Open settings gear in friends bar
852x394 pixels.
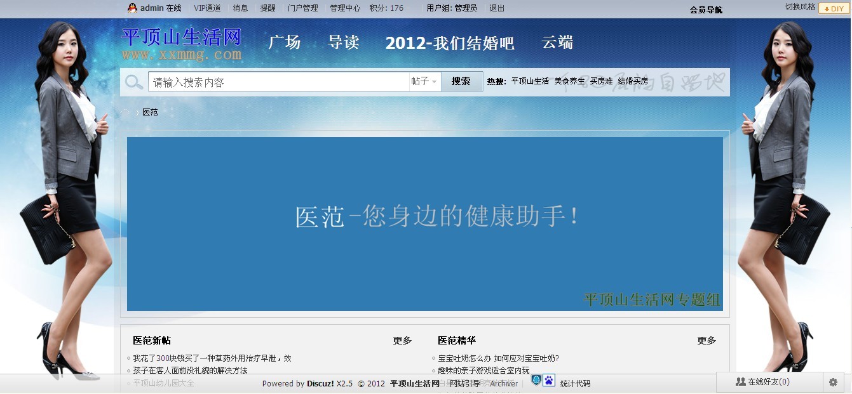tap(833, 382)
